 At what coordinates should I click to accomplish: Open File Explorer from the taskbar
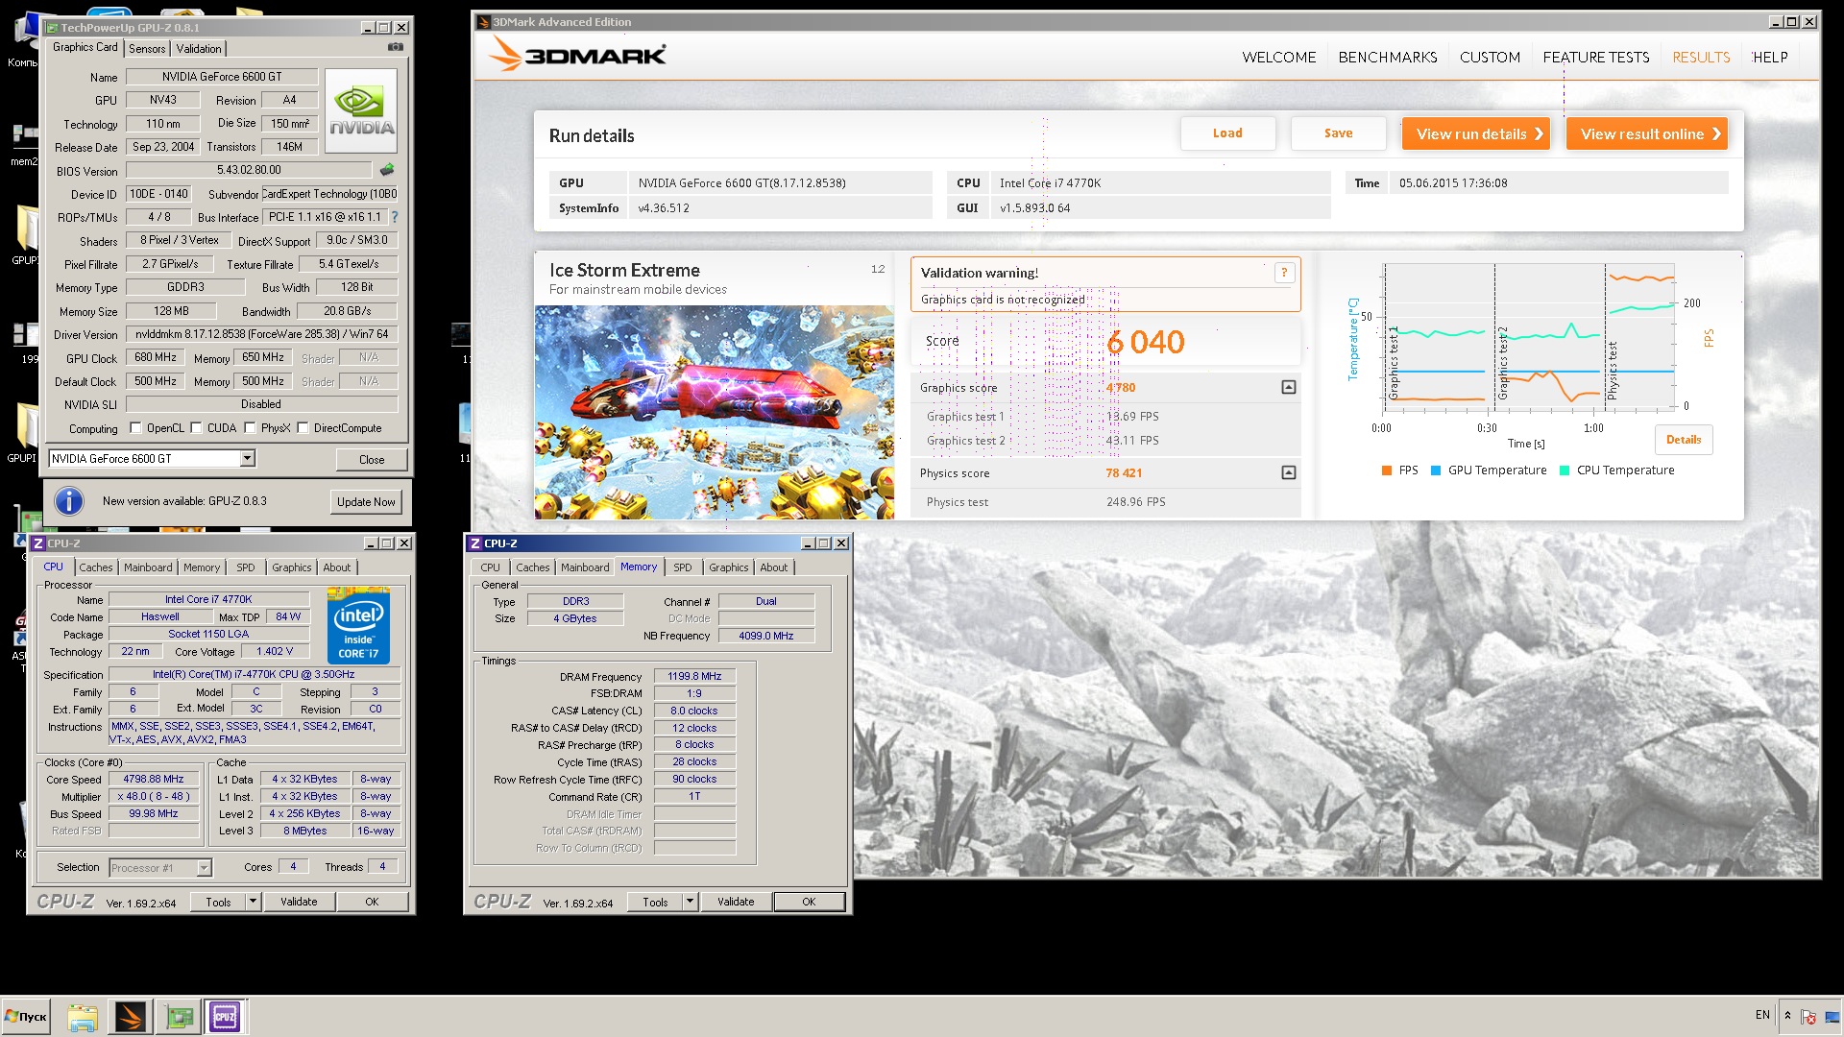[83, 1016]
